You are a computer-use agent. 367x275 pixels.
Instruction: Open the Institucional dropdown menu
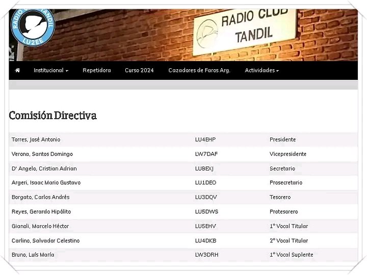click(51, 70)
